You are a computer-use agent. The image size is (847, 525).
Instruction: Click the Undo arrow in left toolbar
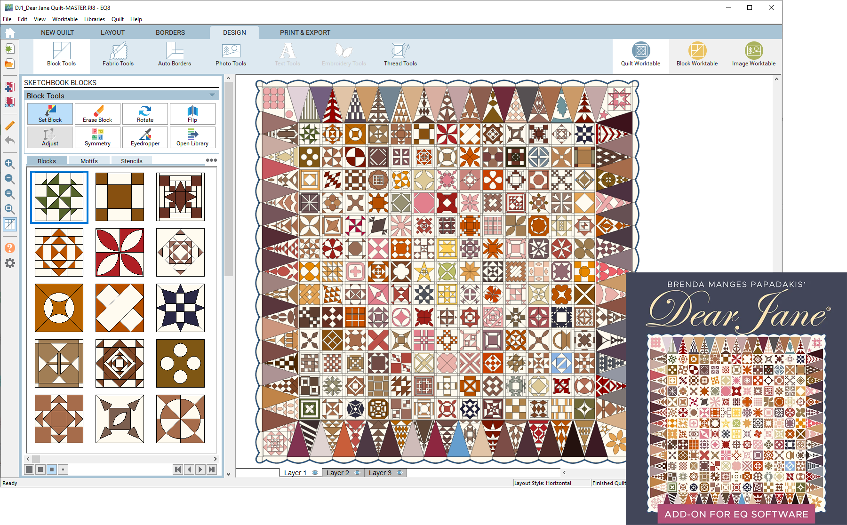pyautogui.click(x=9, y=140)
